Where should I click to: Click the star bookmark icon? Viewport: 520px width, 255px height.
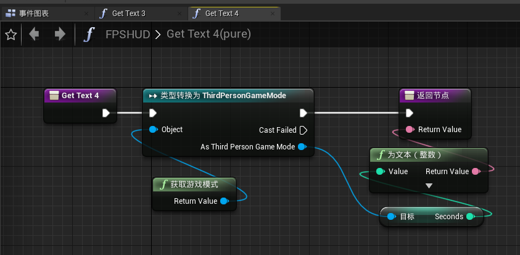(11, 34)
